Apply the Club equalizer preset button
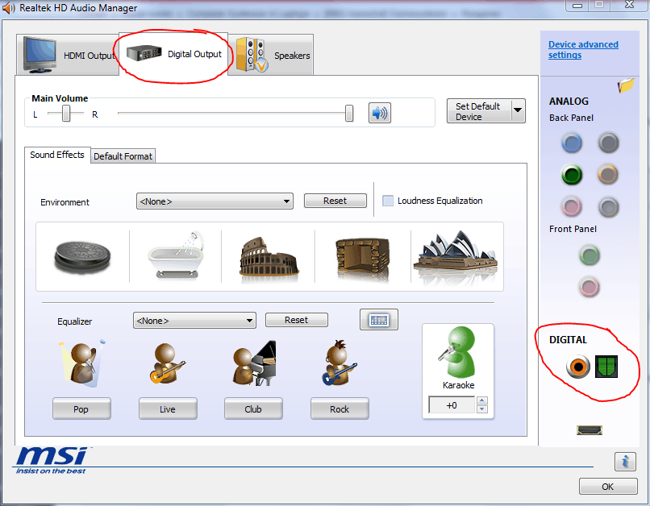 (x=253, y=409)
